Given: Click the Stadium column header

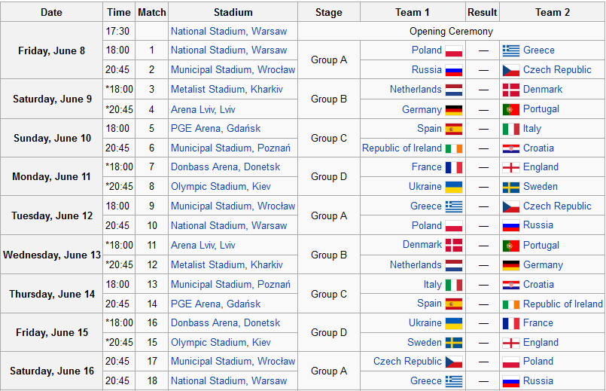Looking at the screenshot, I should tap(233, 12).
